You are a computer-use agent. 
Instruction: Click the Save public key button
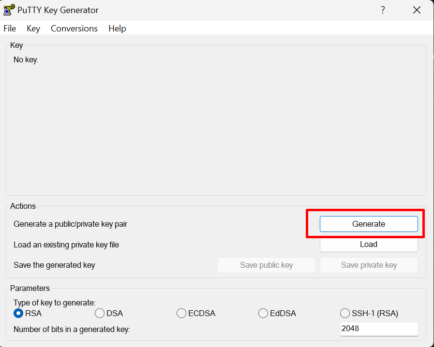(266, 265)
